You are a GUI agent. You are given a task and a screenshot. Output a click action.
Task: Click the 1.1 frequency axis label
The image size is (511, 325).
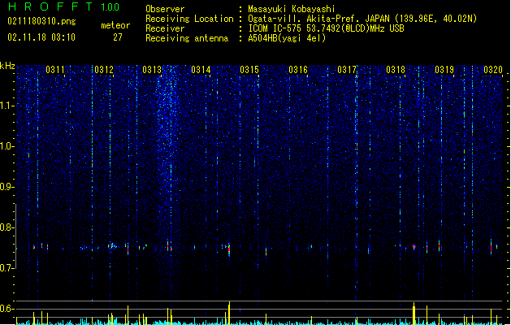6,106
